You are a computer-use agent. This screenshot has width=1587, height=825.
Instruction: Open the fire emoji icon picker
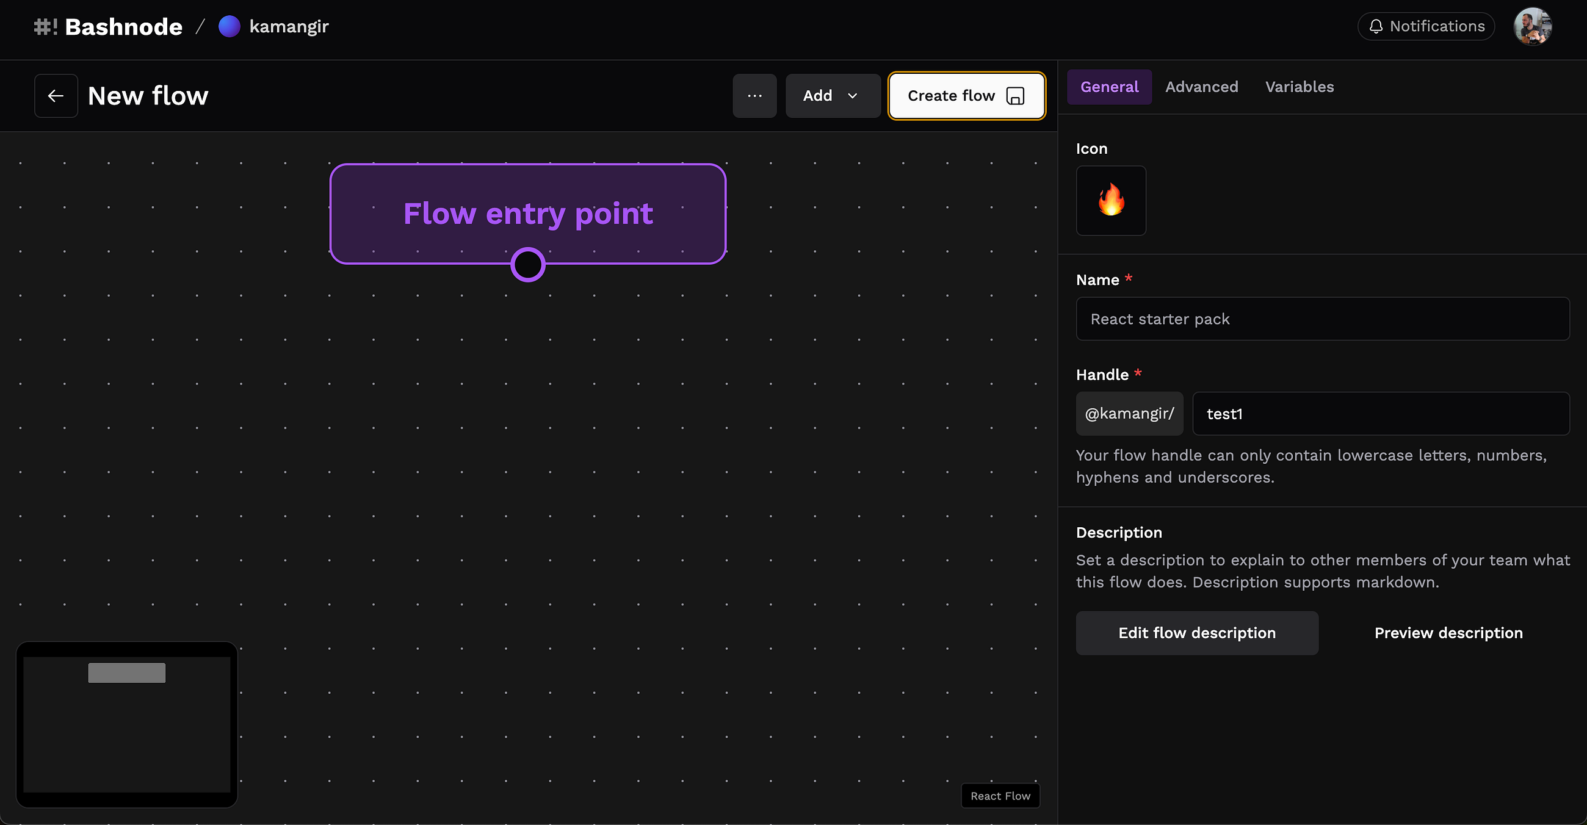[1110, 200]
